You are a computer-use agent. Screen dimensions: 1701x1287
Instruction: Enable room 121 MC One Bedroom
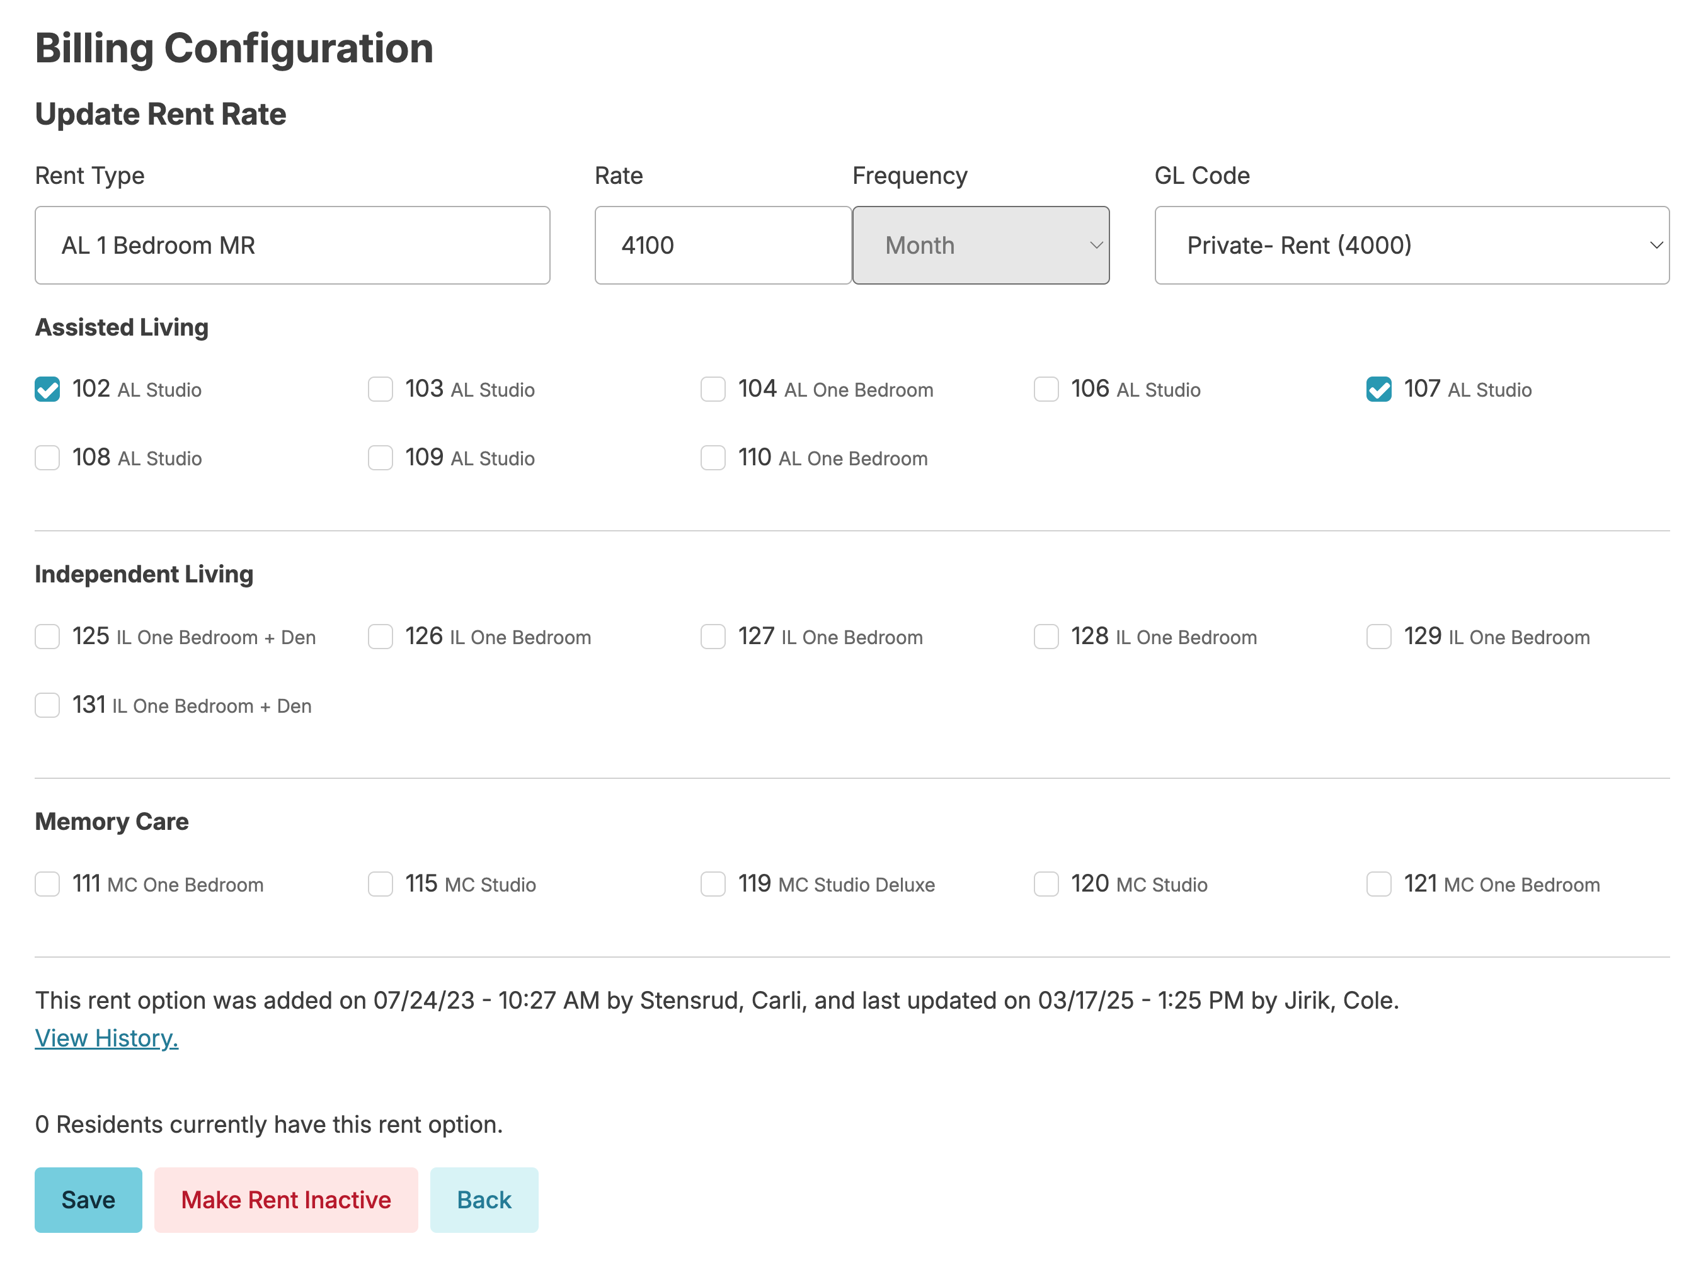(1378, 885)
